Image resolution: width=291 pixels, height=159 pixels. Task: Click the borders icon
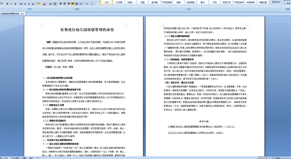coord(93,4)
